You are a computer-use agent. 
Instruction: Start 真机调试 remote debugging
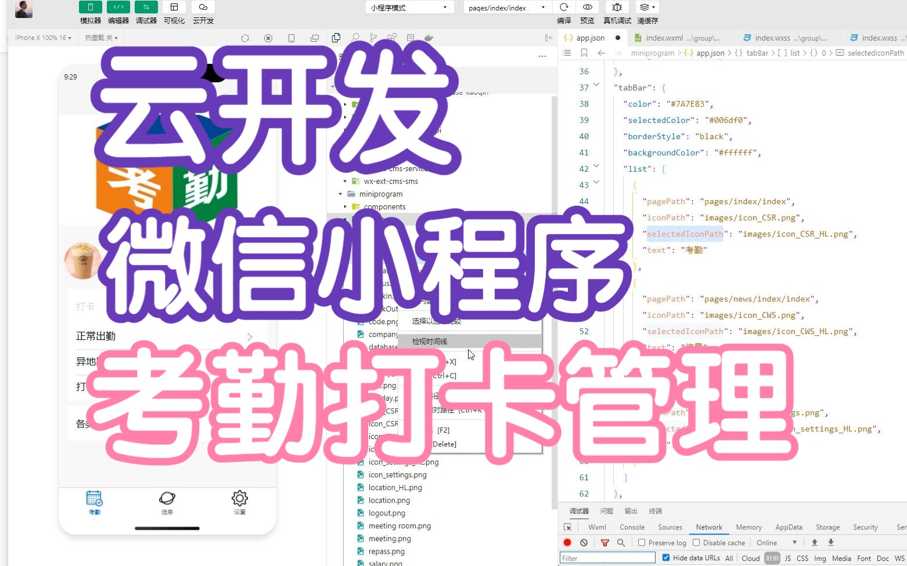click(616, 7)
